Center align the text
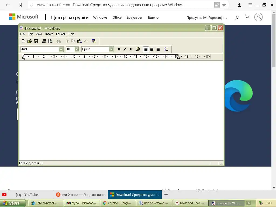The image size is (276, 207). click(x=152, y=49)
